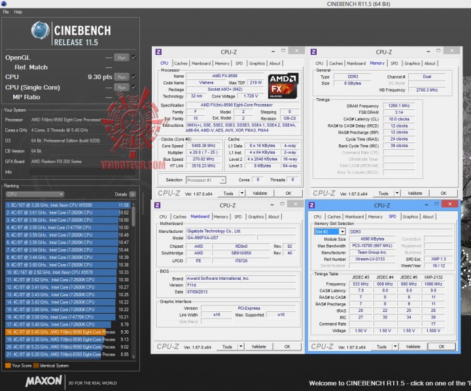Click the Cinebench app icon in title bar
Screen dimensions: 471x391
pyautogui.click(x=3, y=3)
